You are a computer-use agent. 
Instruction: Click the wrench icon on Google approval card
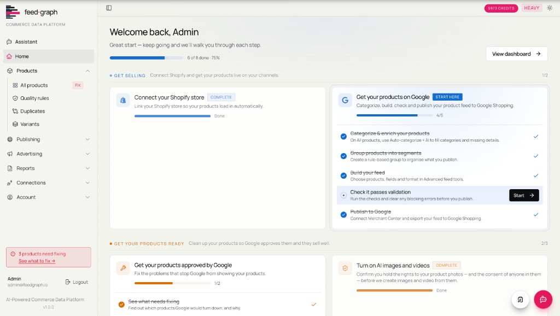click(123, 268)
